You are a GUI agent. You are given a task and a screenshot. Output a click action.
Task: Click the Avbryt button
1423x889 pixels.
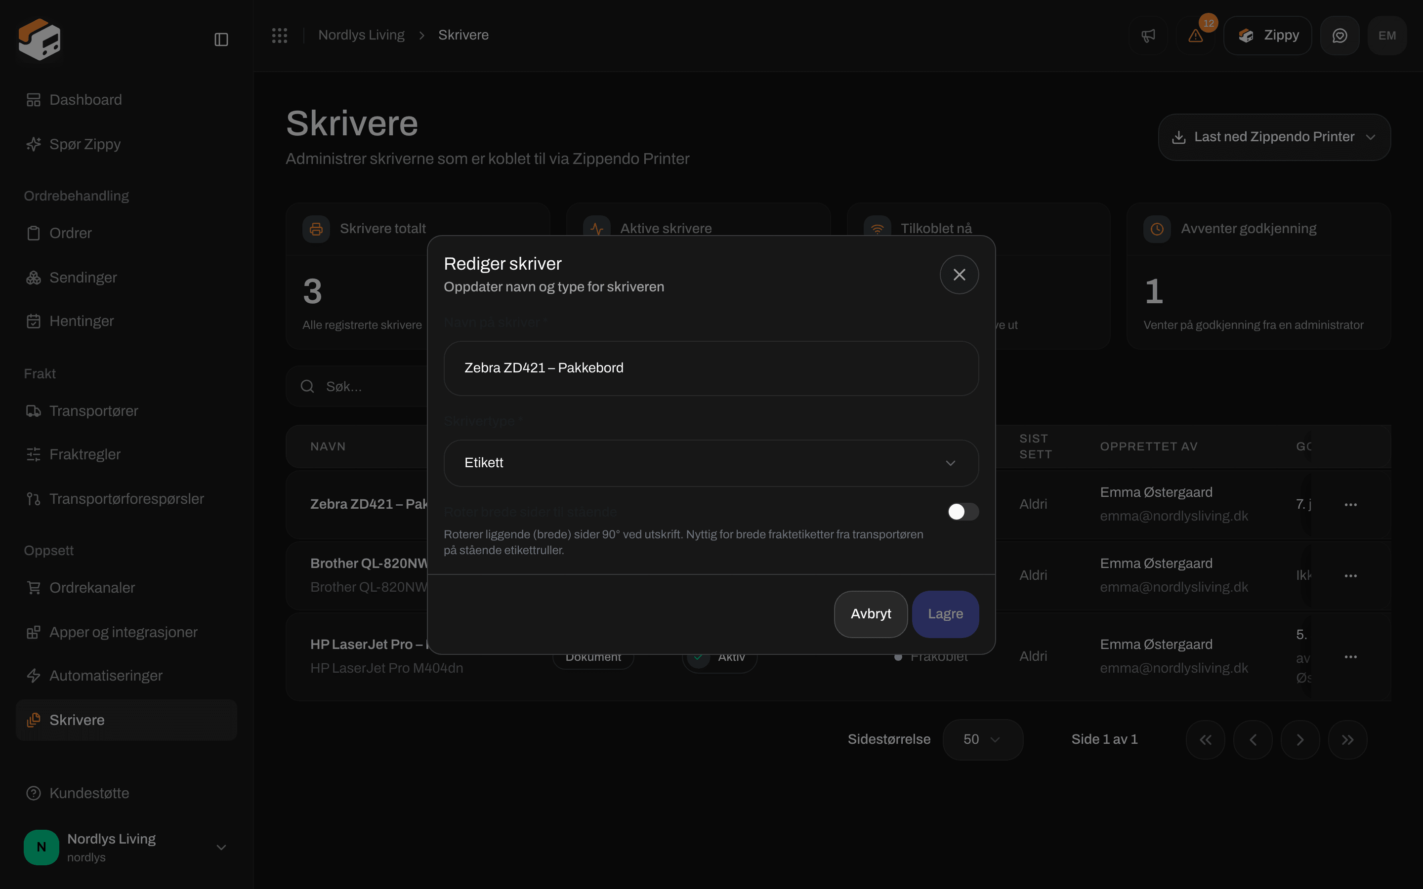(870, 614)
